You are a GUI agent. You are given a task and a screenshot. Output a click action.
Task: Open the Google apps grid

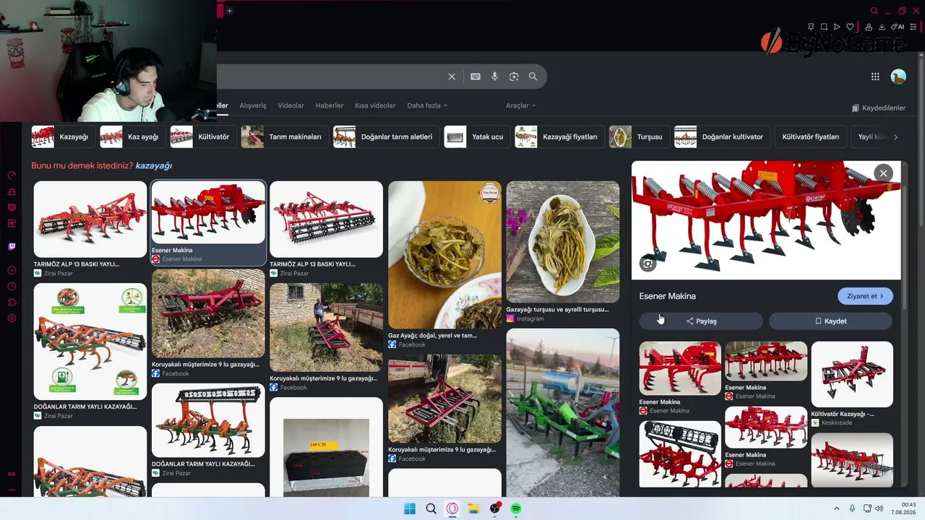[x=875, y=77]
